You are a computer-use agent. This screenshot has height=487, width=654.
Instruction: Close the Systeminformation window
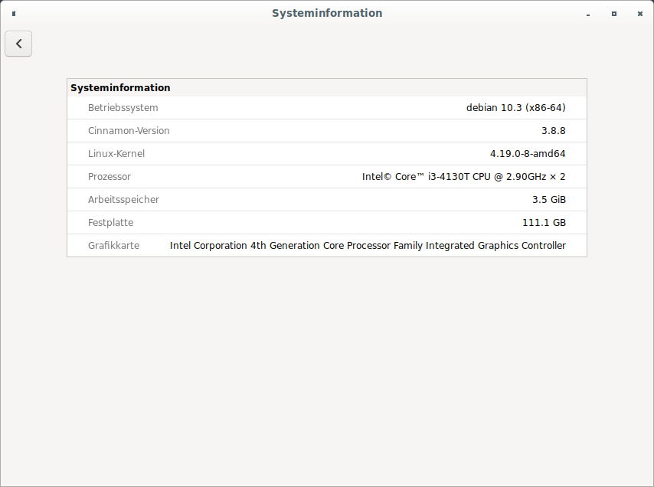tap(639, 14)
